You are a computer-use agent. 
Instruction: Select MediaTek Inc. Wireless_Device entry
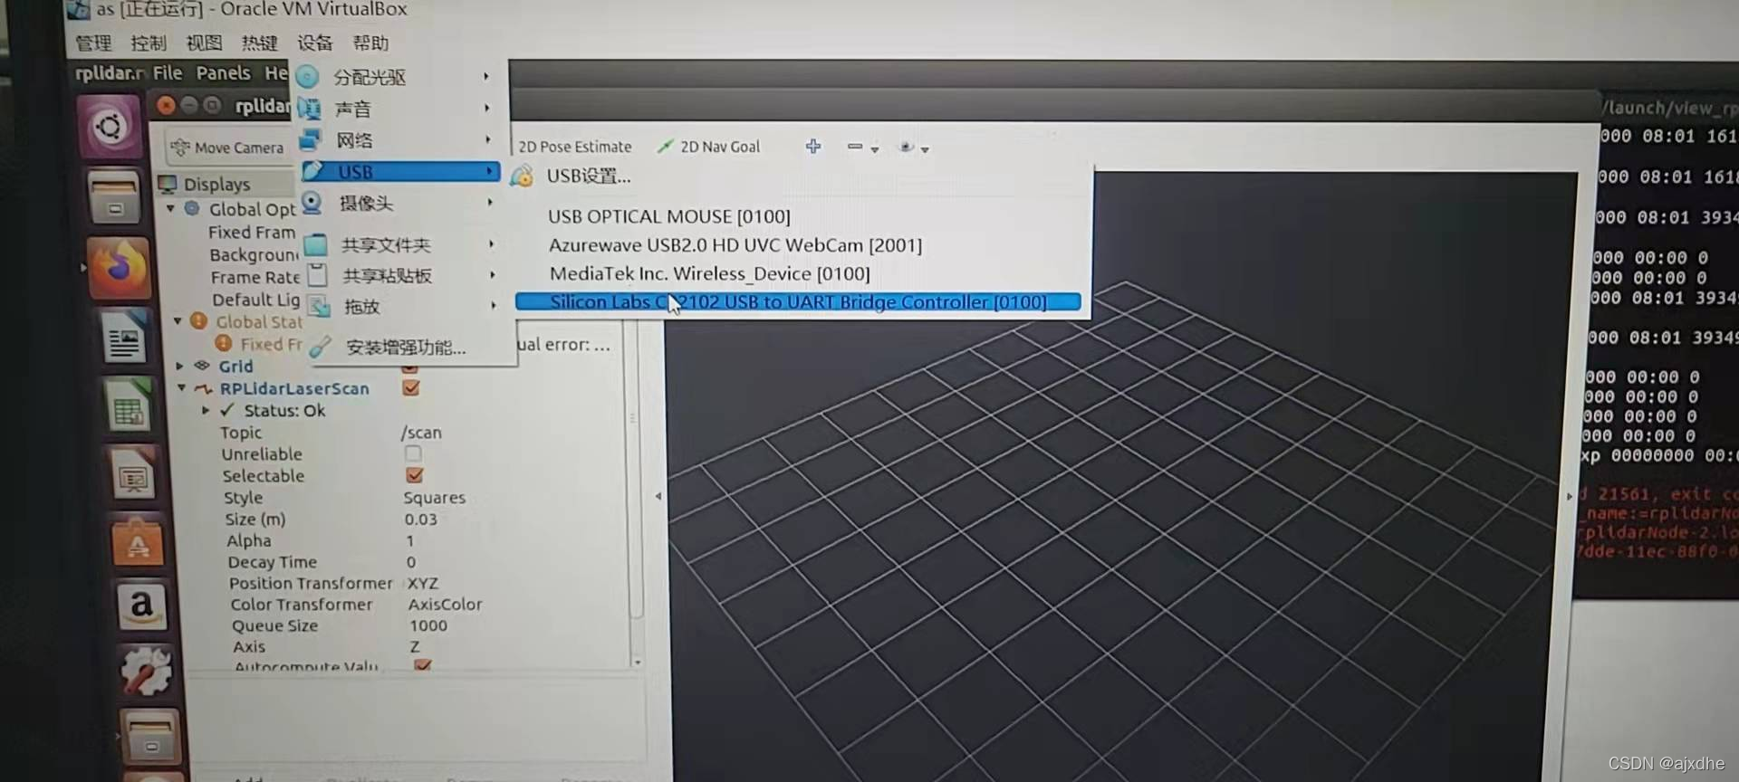(x=709, y=273)
